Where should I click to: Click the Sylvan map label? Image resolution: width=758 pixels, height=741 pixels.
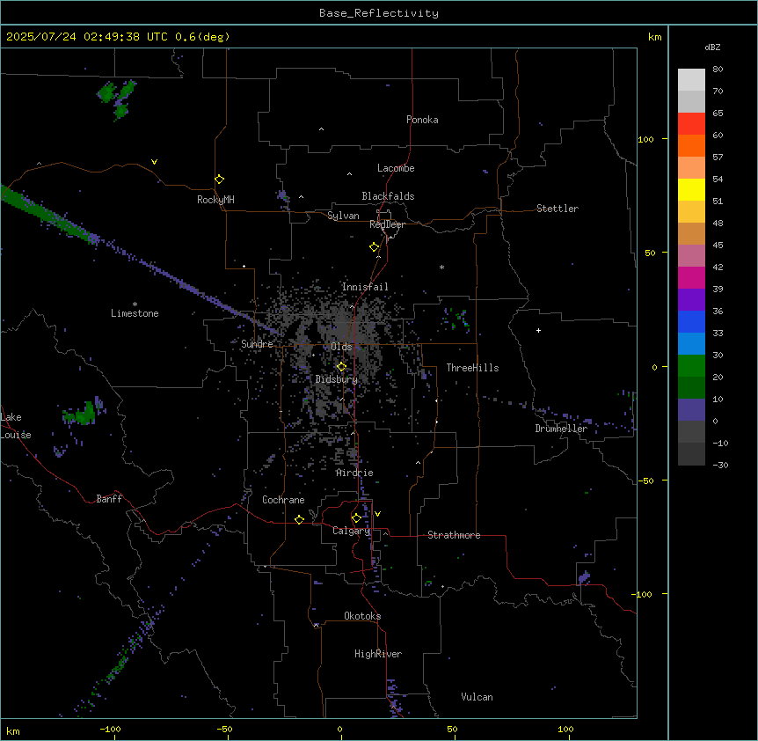click(343, 216)
